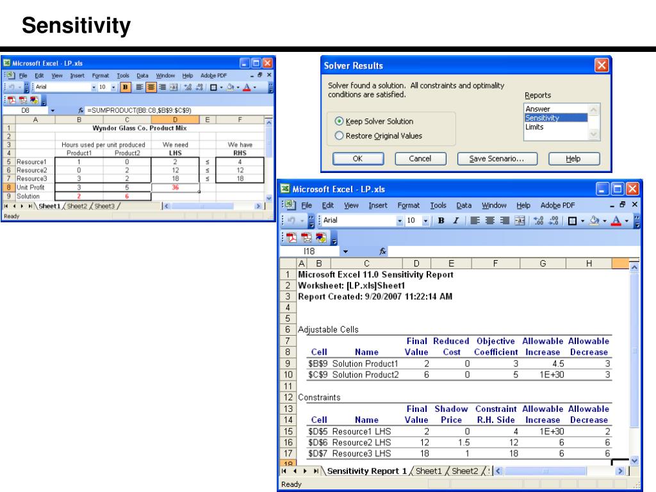Align left in the Wyndor Glass Excel window

coord(139,87)
